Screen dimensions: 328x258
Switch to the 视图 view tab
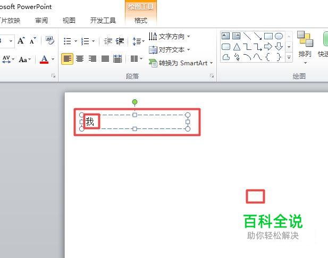point(69,21)
